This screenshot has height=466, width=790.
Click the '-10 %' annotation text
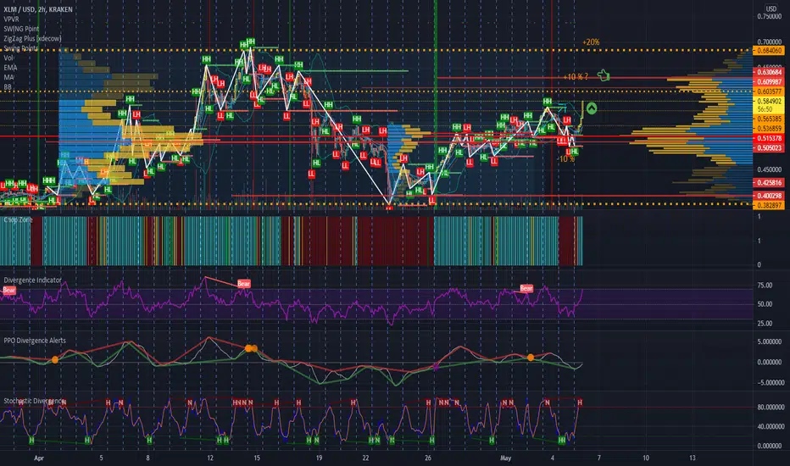(565, 158)
